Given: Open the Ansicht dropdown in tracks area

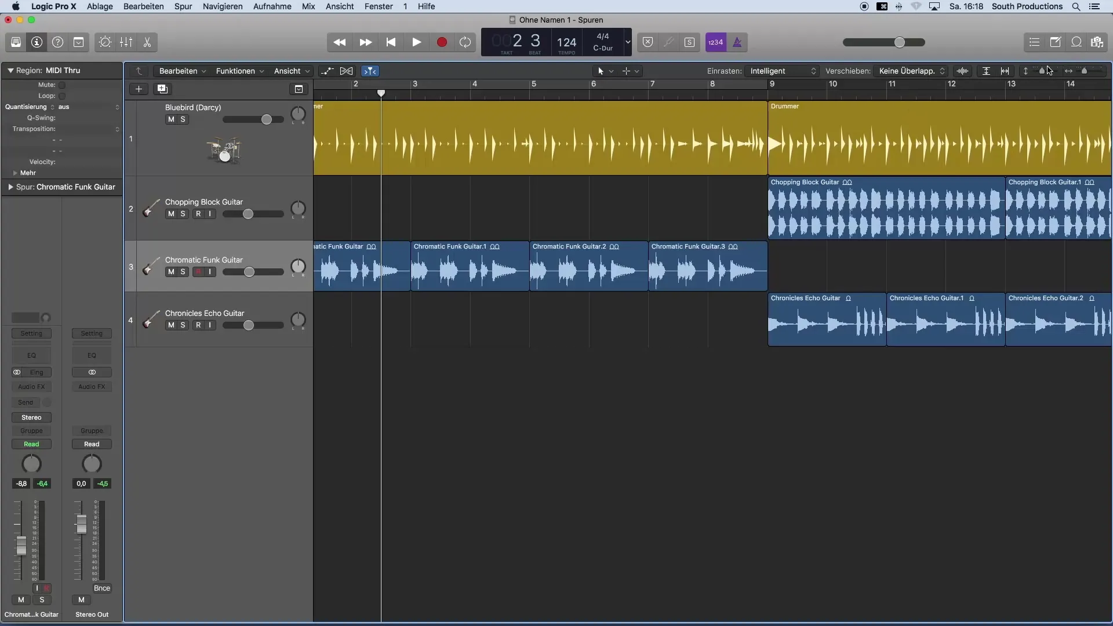Looking at the screenshot, I should point(292,71).
